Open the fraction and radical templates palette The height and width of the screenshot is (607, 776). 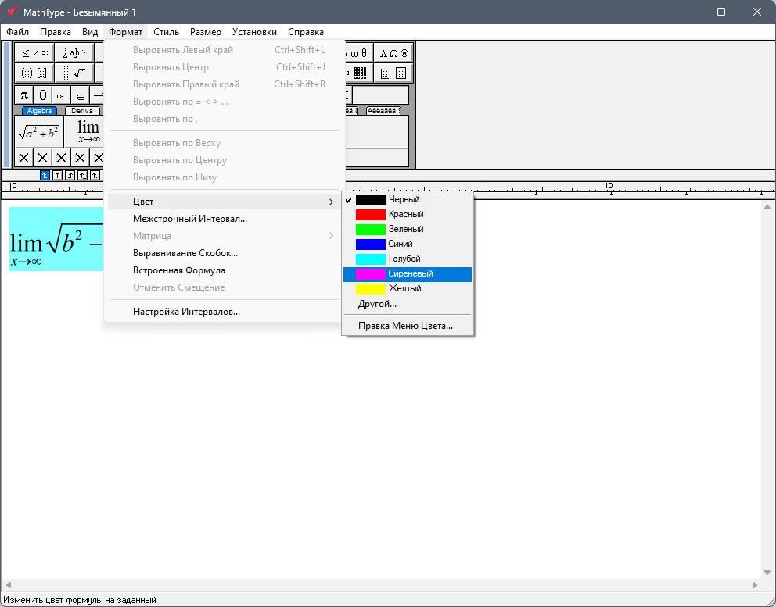(x=74, y=73)
